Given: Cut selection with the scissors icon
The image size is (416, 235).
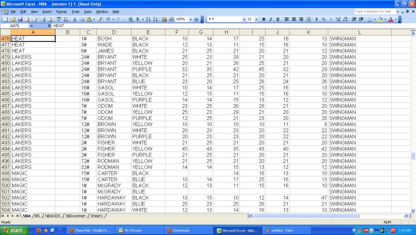Looking at the screenshot, I should pyautogui.click(x=75, y=19).
